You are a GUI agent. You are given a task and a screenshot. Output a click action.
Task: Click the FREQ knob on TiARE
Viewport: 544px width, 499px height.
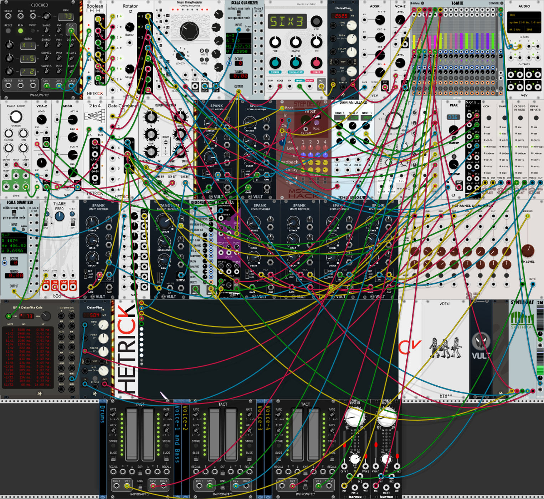[60, 216]
